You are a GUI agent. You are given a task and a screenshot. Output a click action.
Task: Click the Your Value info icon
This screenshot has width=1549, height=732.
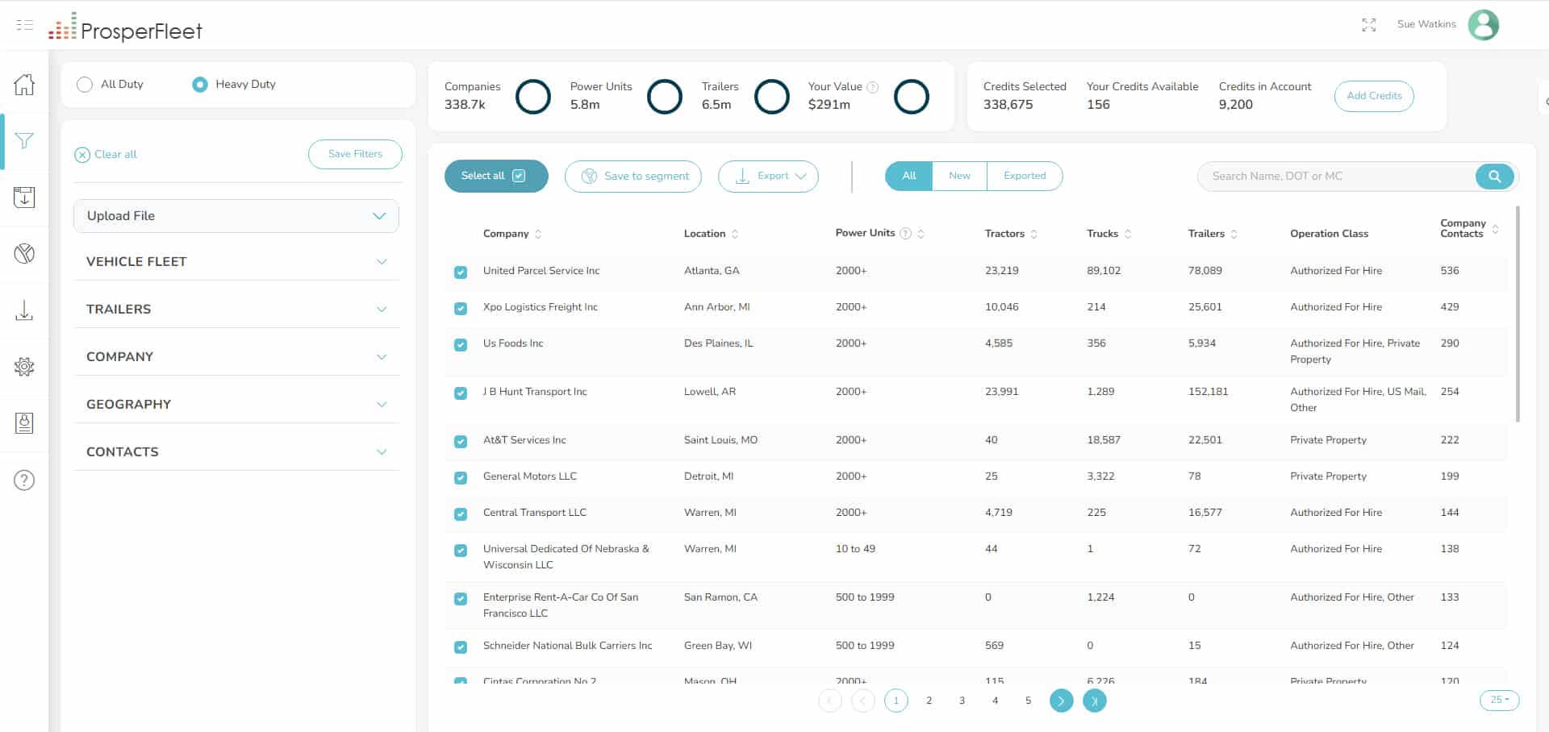pos(872,87)
